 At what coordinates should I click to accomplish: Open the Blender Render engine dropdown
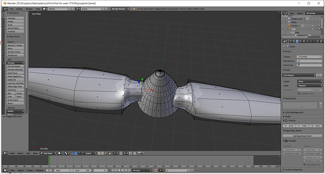pos(121,8)
